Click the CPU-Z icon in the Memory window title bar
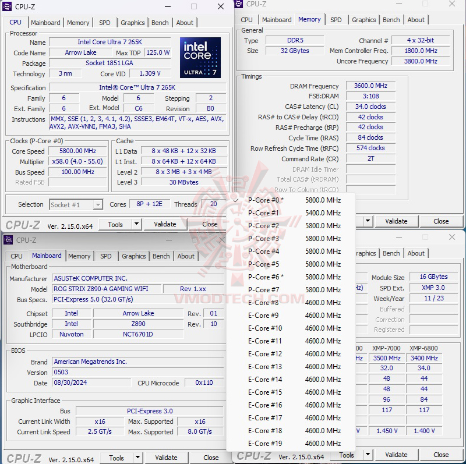This screenshot has height=464, width=466. (x=238, y=4)
